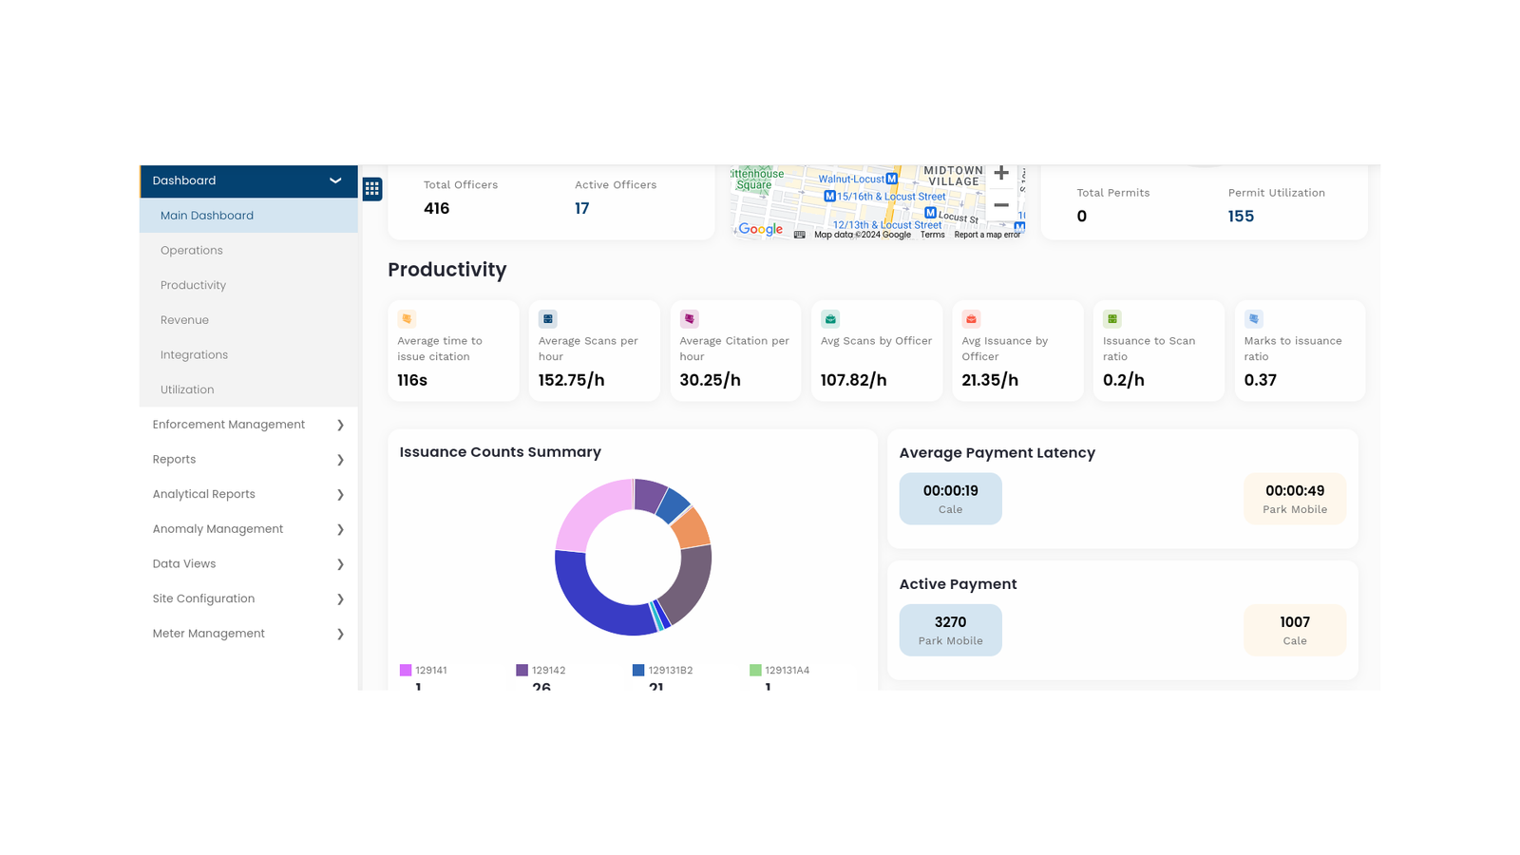Open the map Terms link
Viewport: 1520px width, 855px height.
[x=932, y=235]
